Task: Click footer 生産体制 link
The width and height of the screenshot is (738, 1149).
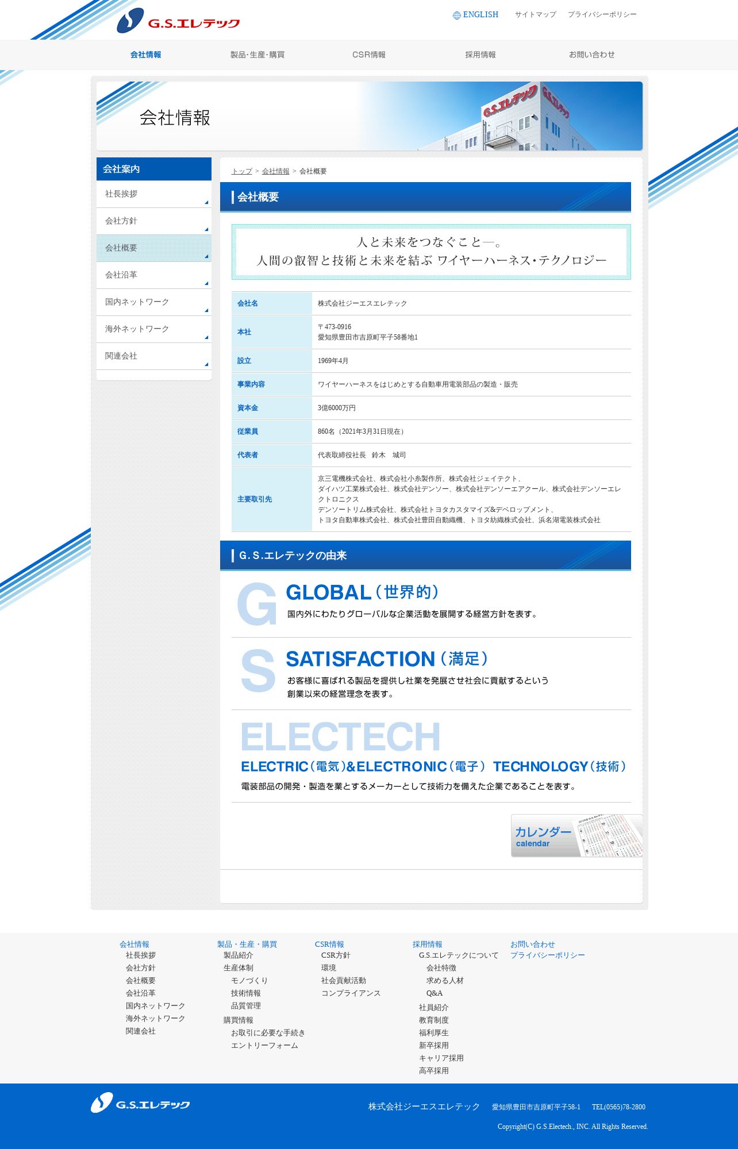Action: pos(239,968)
